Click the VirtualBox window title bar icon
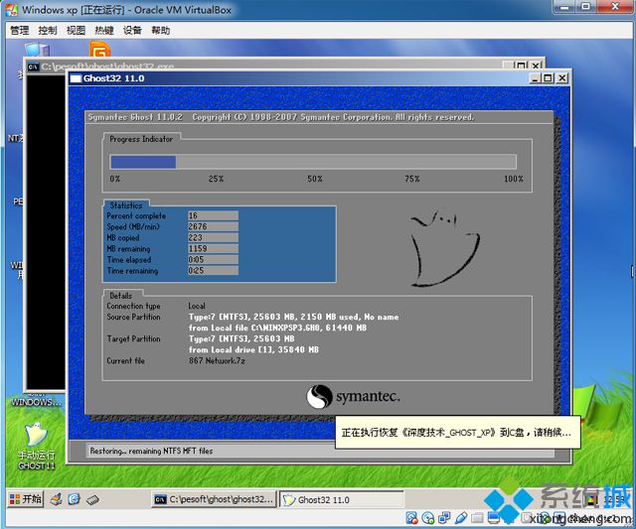The image size is (636, 529). click(x=10, y=9)
